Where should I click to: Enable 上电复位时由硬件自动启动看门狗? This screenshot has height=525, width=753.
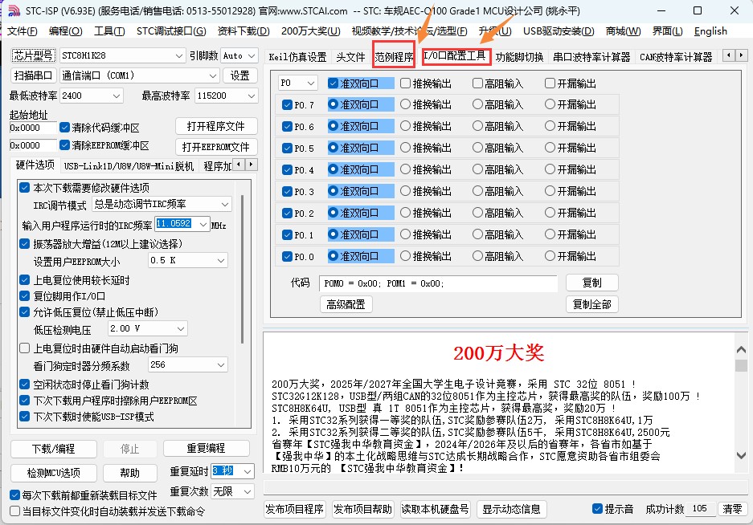pos(24,348)
